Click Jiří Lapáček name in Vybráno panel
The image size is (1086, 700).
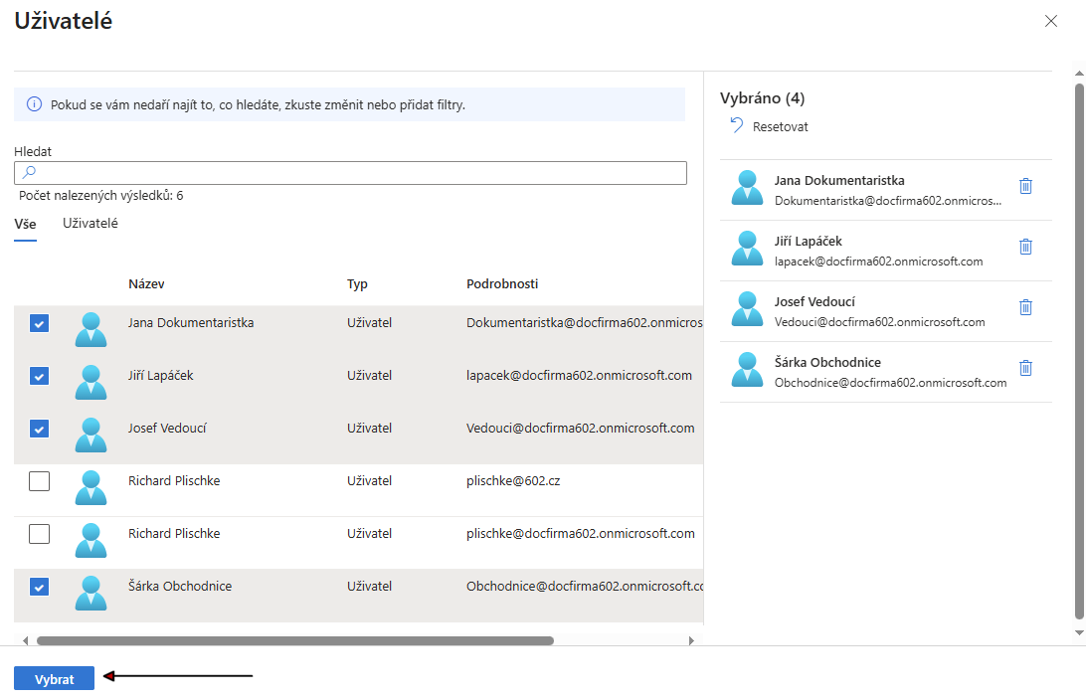(x=808, y=241)
